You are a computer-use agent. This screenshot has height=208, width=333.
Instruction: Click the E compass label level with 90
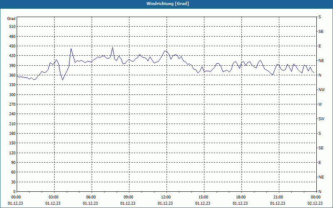point(320,163)
